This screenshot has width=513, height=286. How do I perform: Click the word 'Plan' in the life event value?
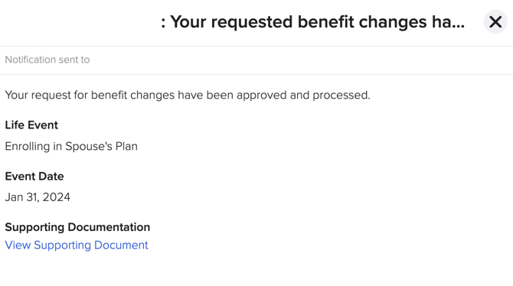[126, 146]
